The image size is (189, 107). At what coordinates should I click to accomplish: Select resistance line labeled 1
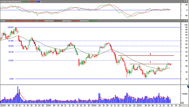coord(151,64)
